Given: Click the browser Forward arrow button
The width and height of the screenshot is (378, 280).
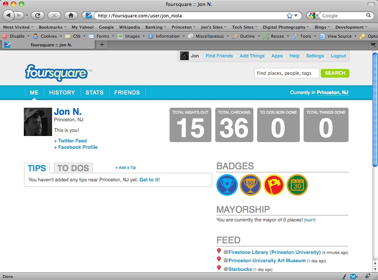Looking at the screenshot, I should pos(19,15).
